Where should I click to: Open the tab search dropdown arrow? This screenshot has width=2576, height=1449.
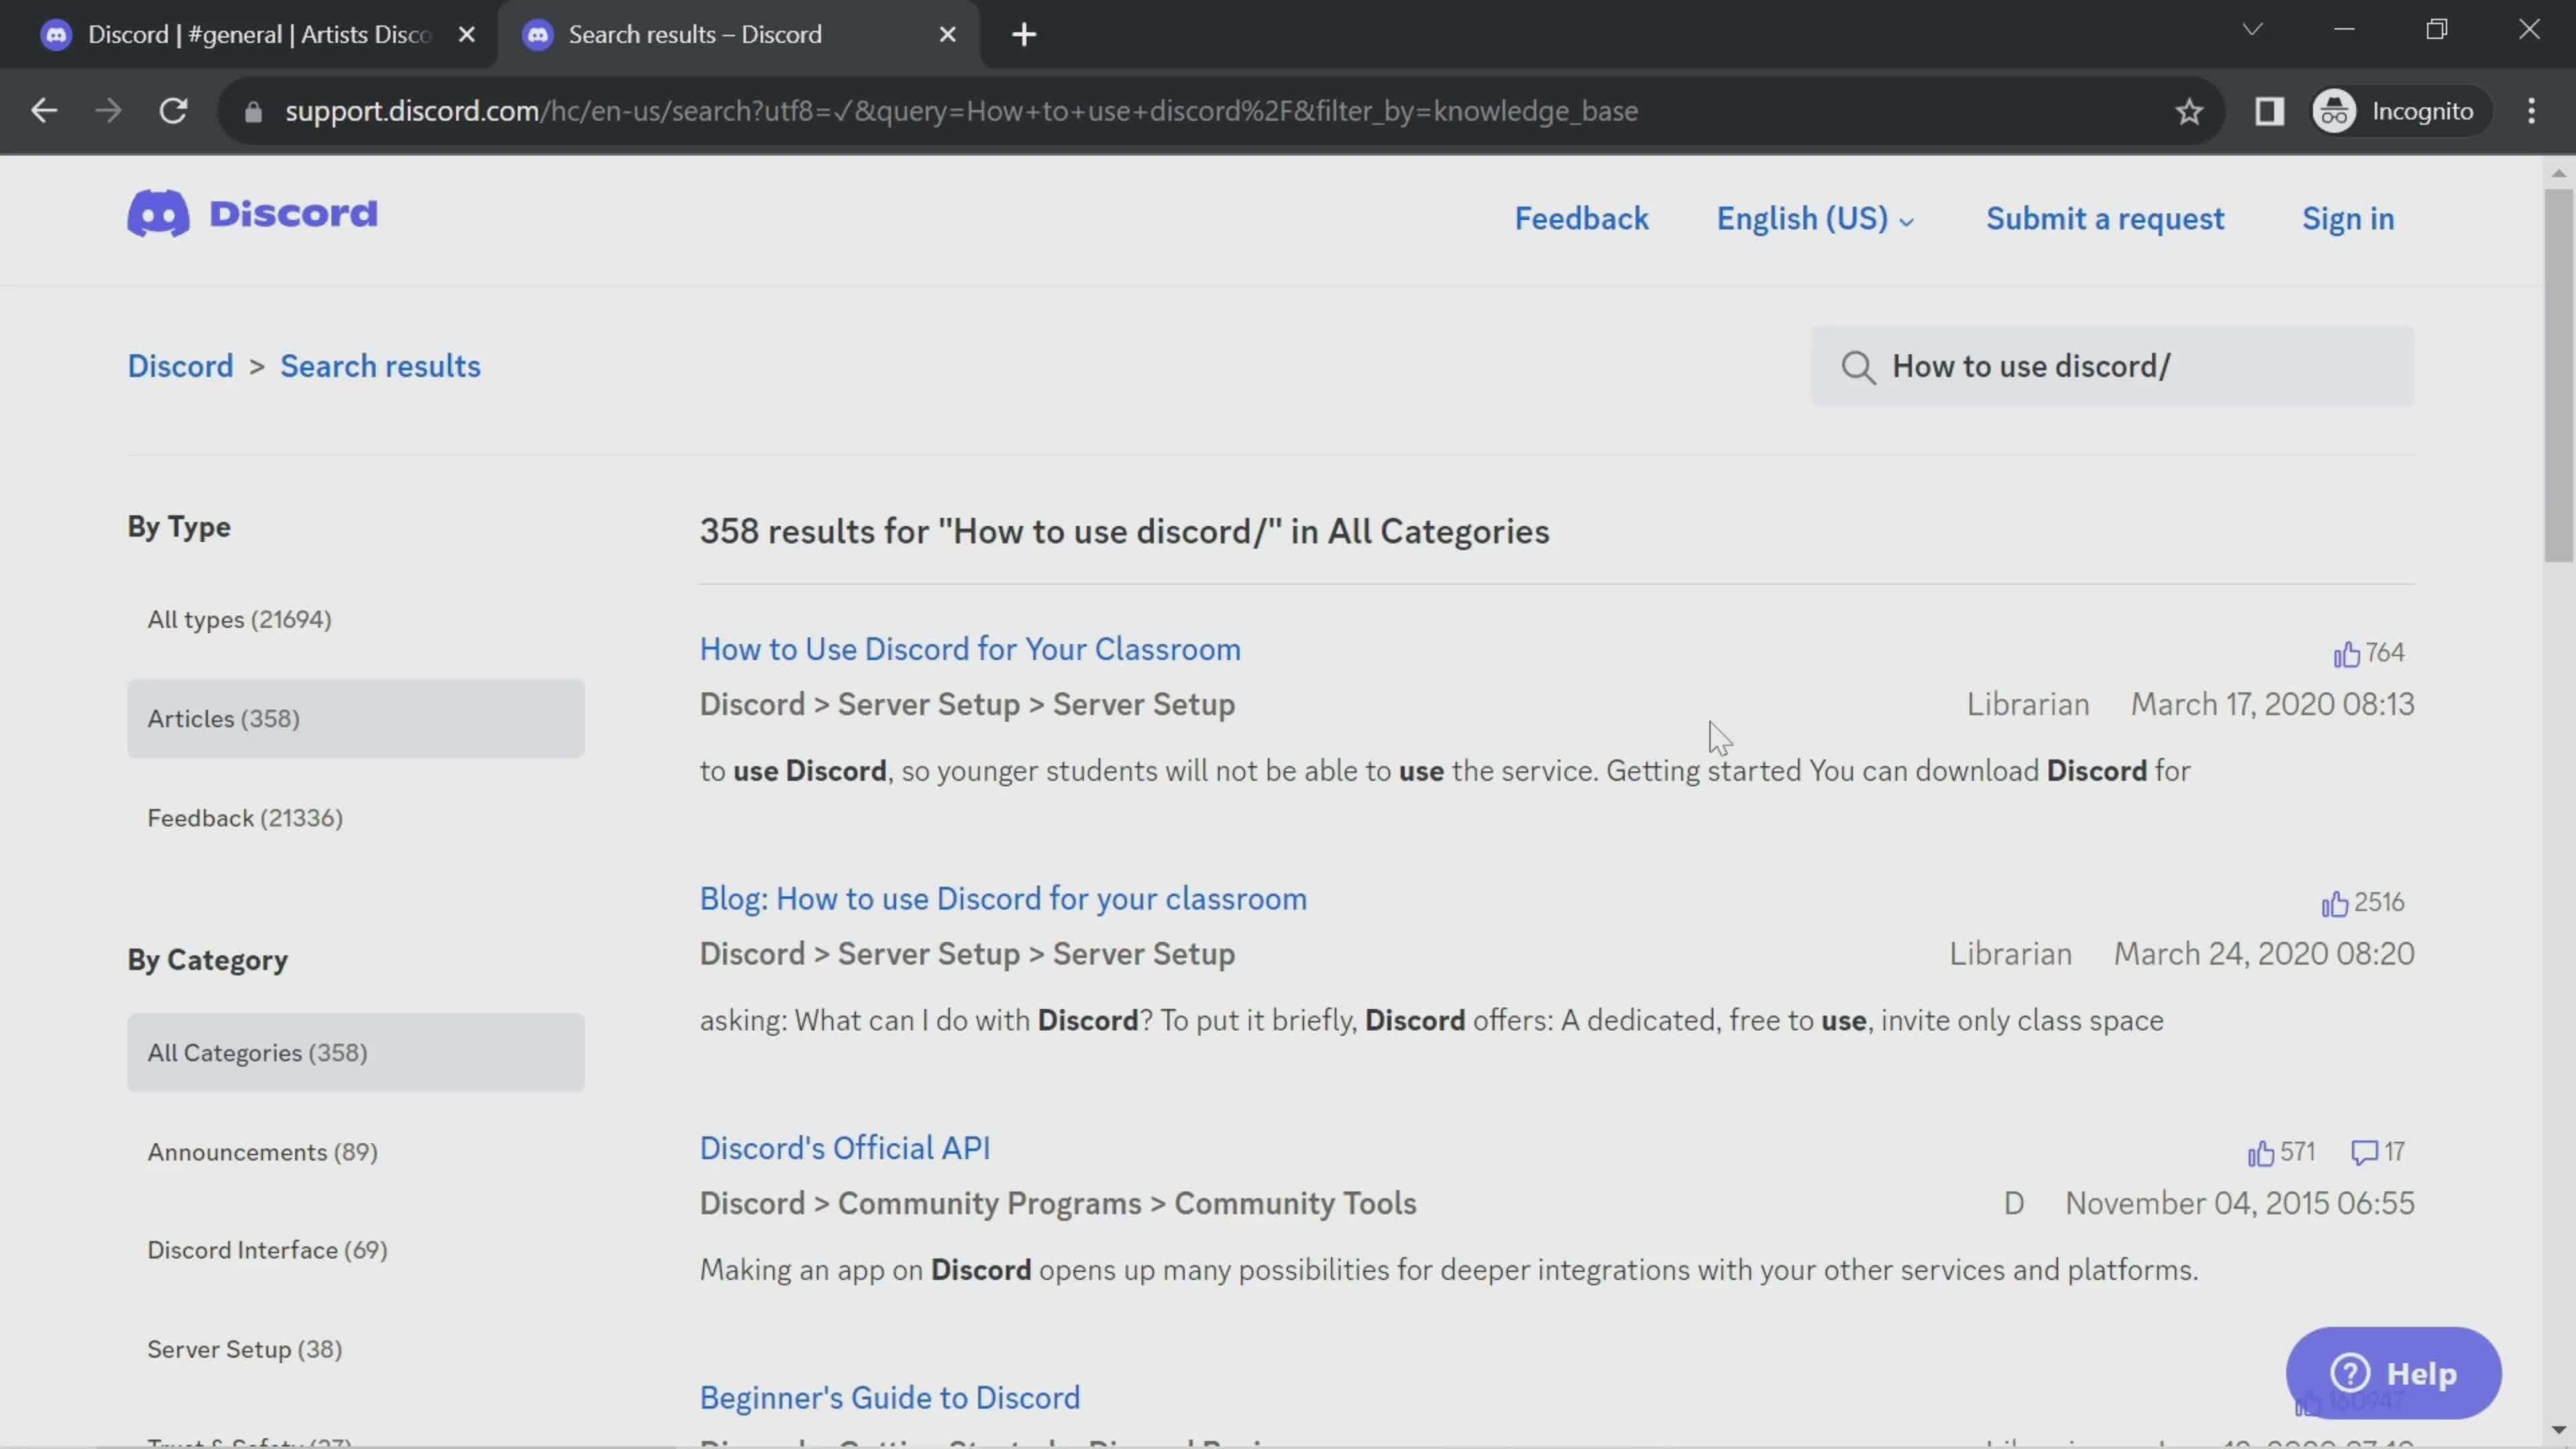pyautogui.click(x=2252, y=30)
